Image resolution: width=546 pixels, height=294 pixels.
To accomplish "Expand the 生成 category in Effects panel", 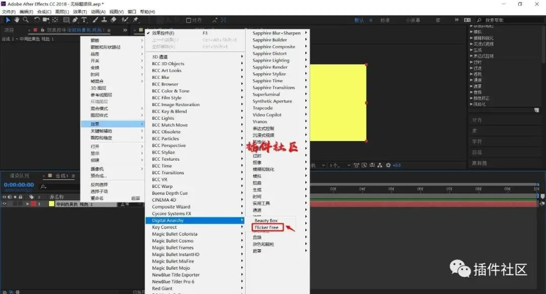I will [x=471, y=50].
